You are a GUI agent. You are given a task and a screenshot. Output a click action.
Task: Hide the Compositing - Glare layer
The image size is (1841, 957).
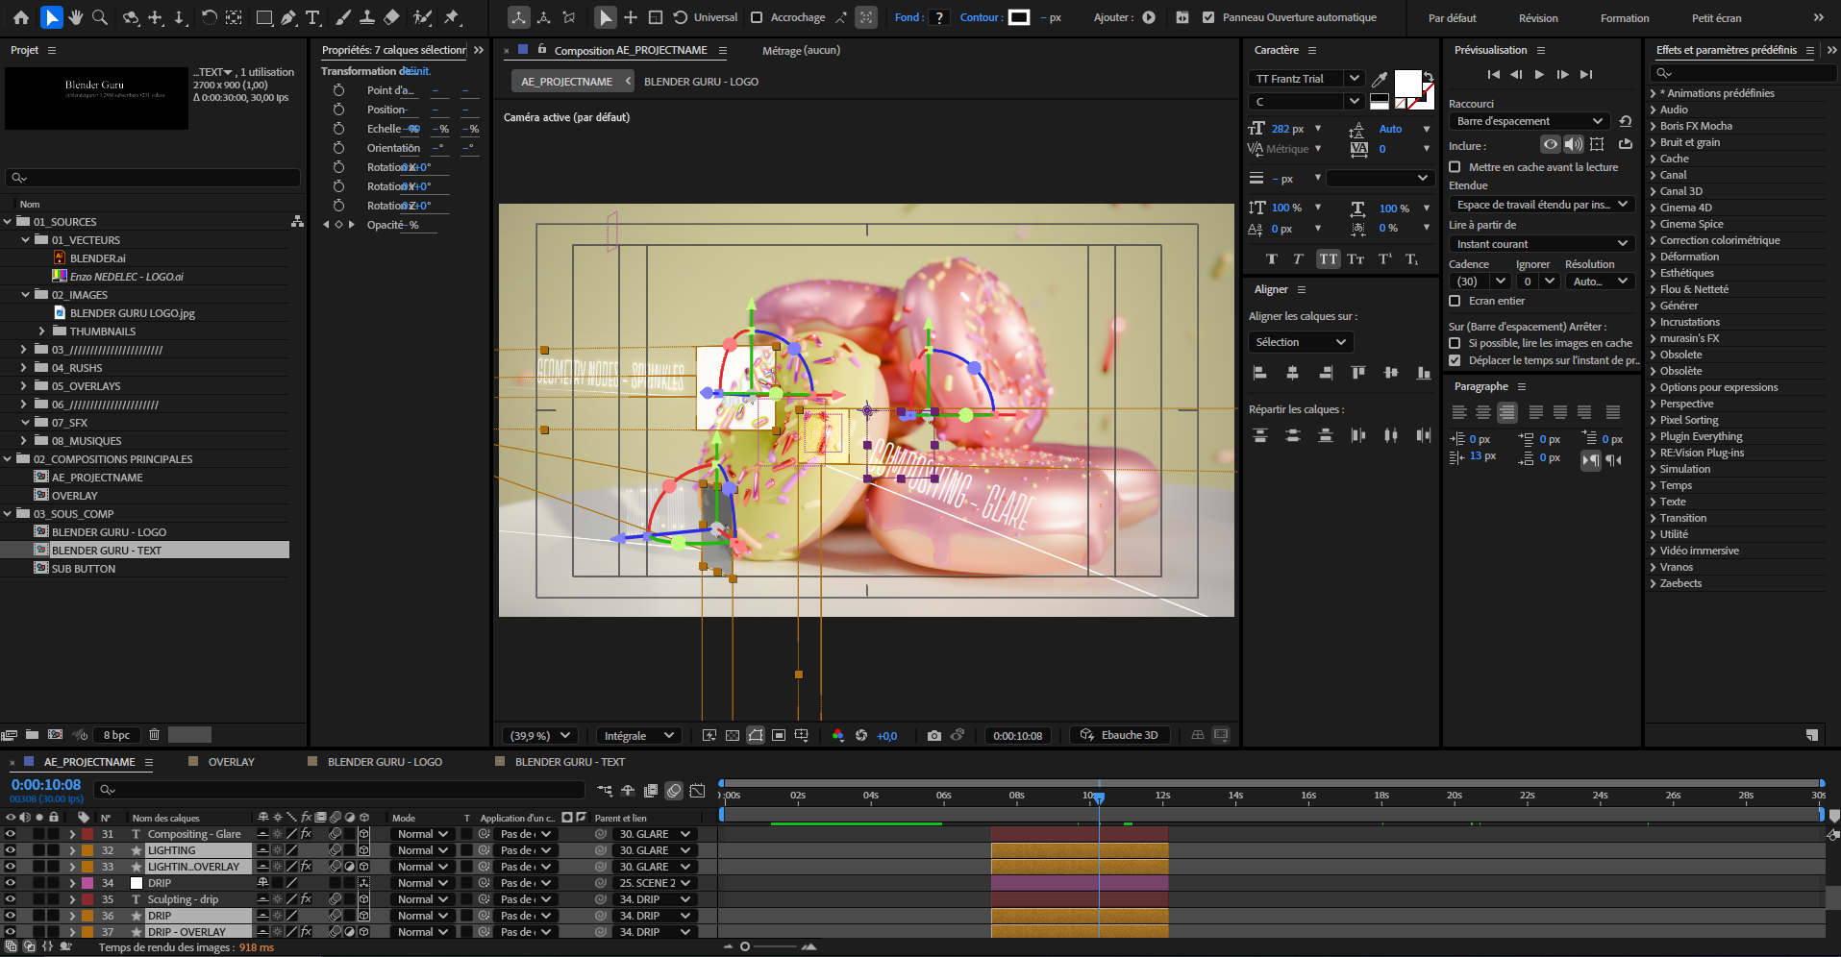tap(9, 834)
